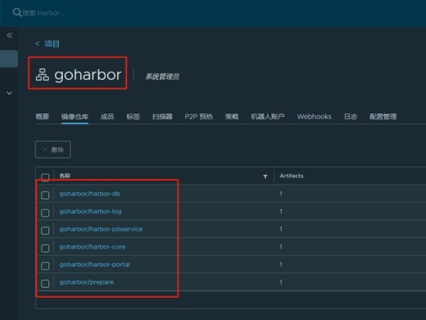This screenshot has width=426, height=320.
Task: Click the artifact count for goharbor/prepare
Action: [281, 283]
